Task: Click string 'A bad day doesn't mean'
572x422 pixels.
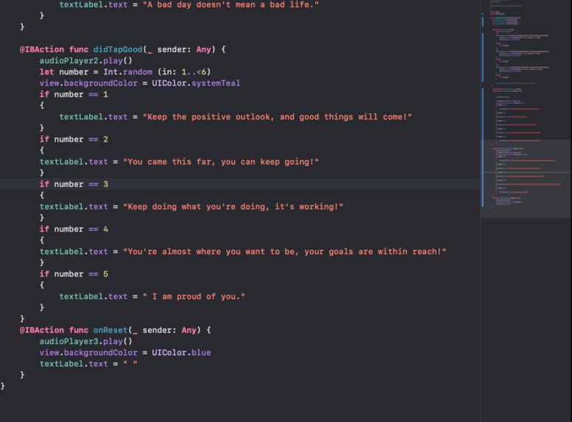Action: [231, 4]
